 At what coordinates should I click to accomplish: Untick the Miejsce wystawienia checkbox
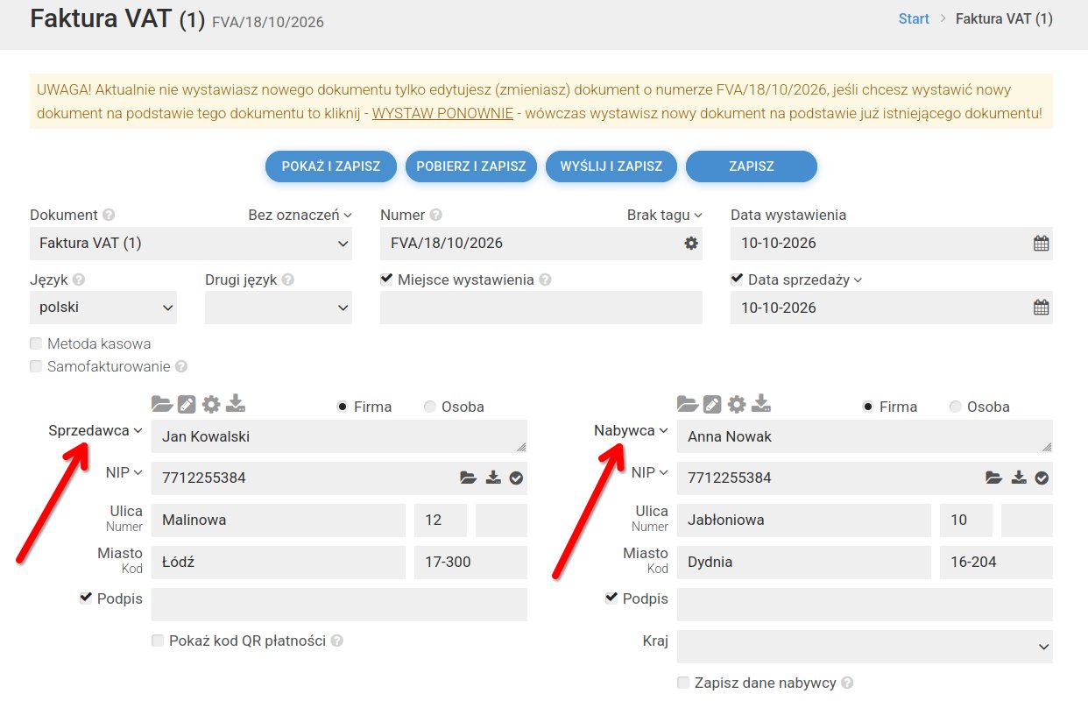tap(386, 279)
